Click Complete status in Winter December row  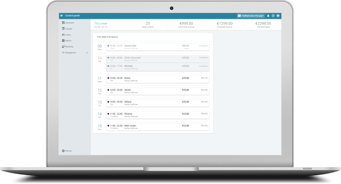203,58
